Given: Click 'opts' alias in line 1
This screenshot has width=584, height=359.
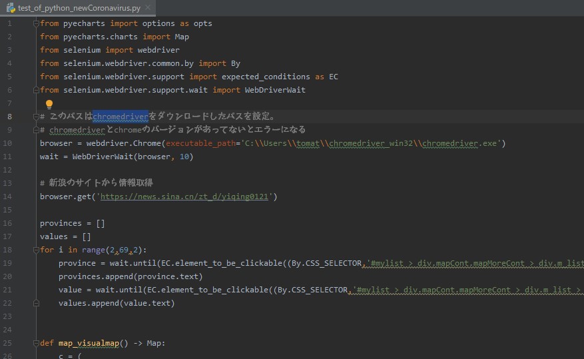Looking at the screenshot, I should (x=202, y=23).
